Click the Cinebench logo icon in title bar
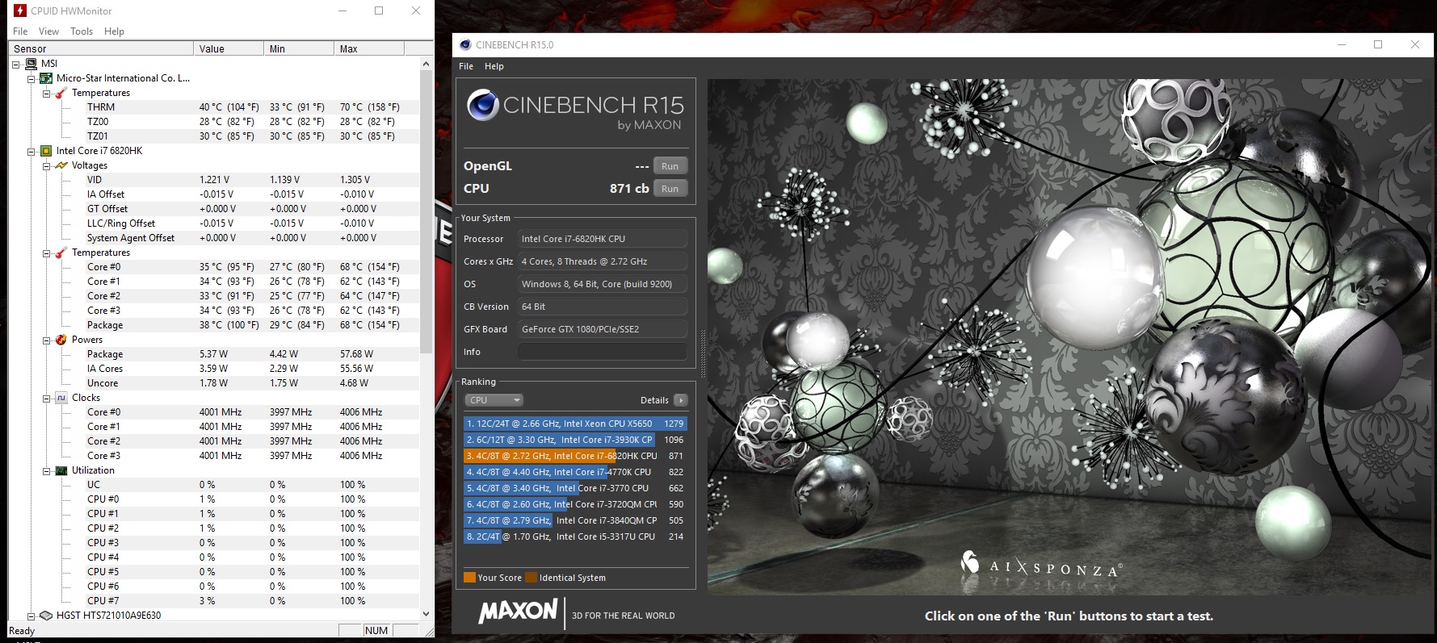The width and height of the screenshot is (1437, 643). point(465,45)
